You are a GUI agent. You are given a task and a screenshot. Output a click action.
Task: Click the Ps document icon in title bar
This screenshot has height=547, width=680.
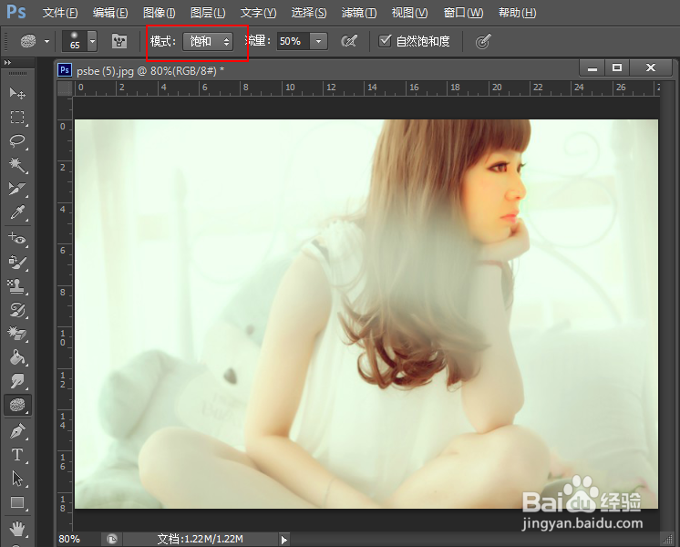(65, 69)
